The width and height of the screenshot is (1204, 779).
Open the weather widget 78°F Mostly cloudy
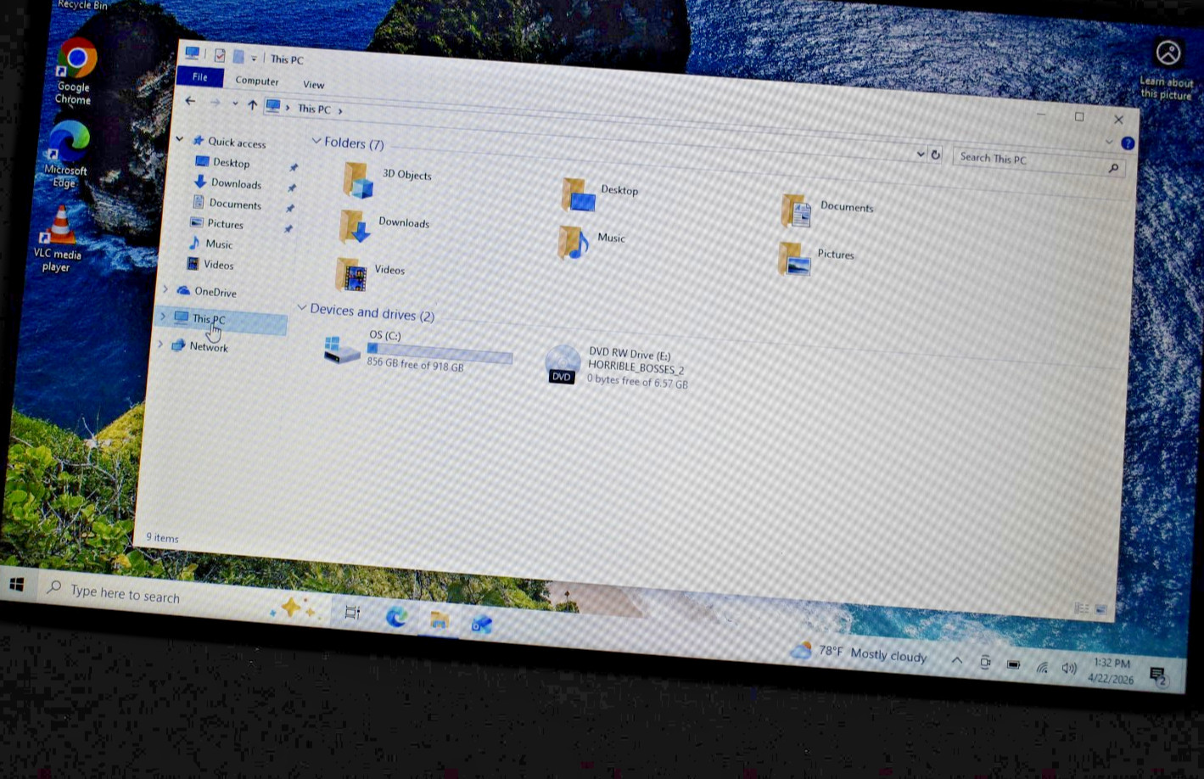[858, 653]
